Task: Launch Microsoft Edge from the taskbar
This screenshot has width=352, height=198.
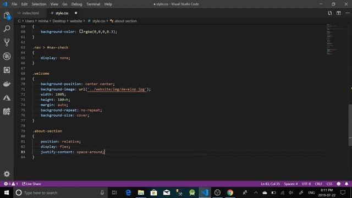Action: pos(128,193)
